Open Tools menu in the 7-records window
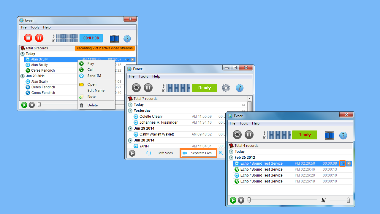Screen dimensions: 380x214 tap(143, 76)
